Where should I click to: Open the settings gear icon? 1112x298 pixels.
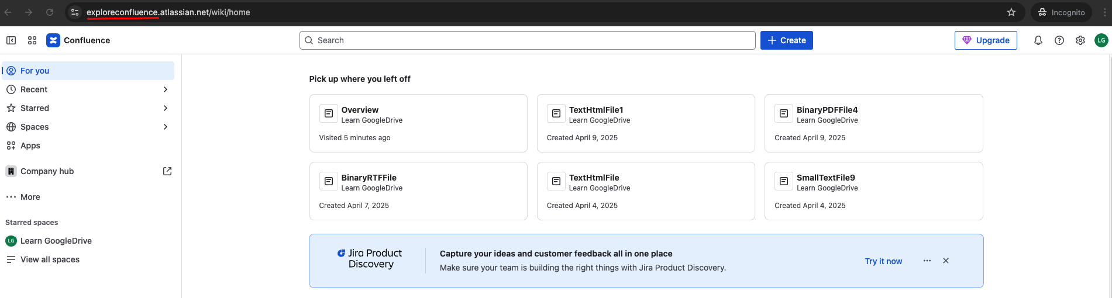click(x=1080, y=40)
